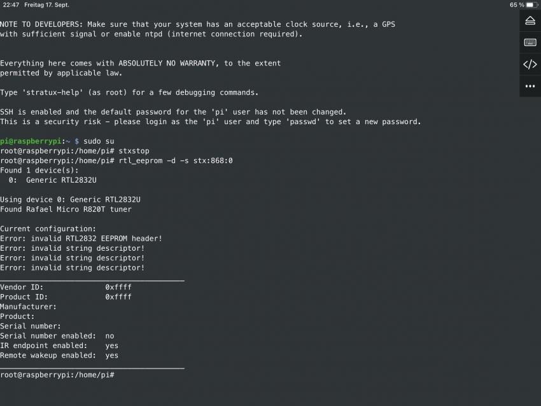Place cursor at the last root@raspberrypi prompt
Image resolution: width=541 pixels, height=406 pixels.
[57, 375]
